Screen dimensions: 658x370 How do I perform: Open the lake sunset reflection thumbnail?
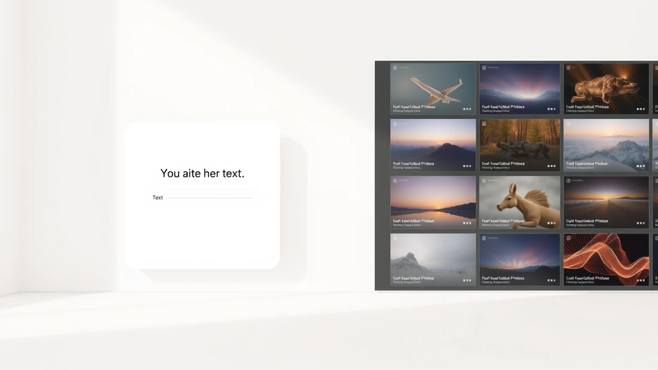pyautogui.click(x=433, y=202)
